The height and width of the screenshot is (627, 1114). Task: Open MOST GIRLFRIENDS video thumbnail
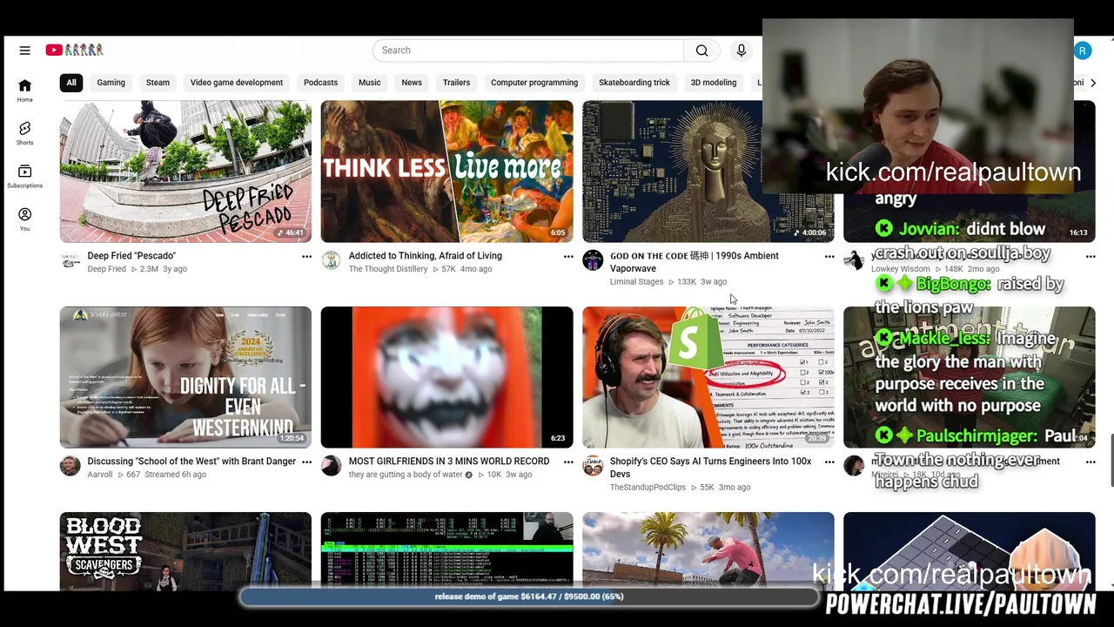pyautogui.click(x=447, y=377)
